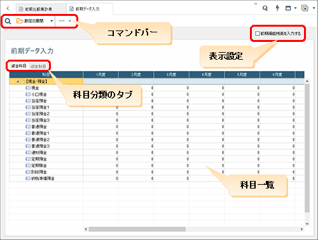
Task: Click 6月度 cell for 当座預金3
Action: (x=277, y=120)
